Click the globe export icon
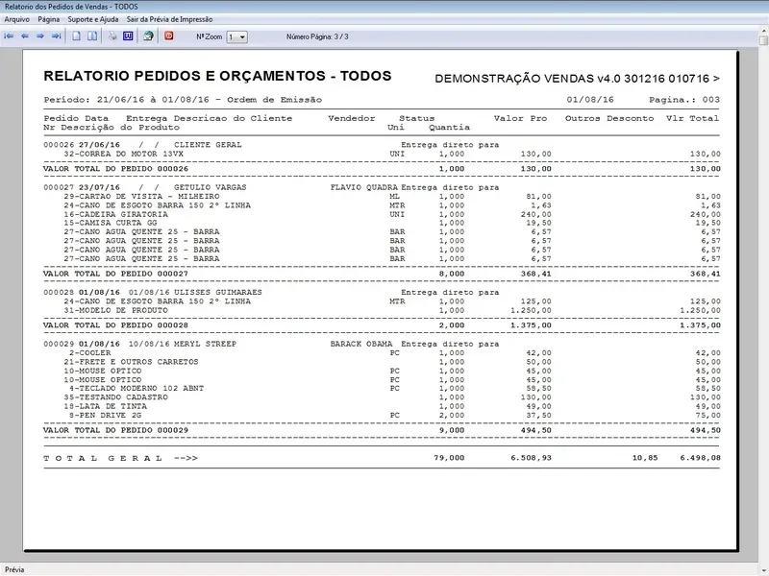The image size is (769, 576). click(148, 36)
